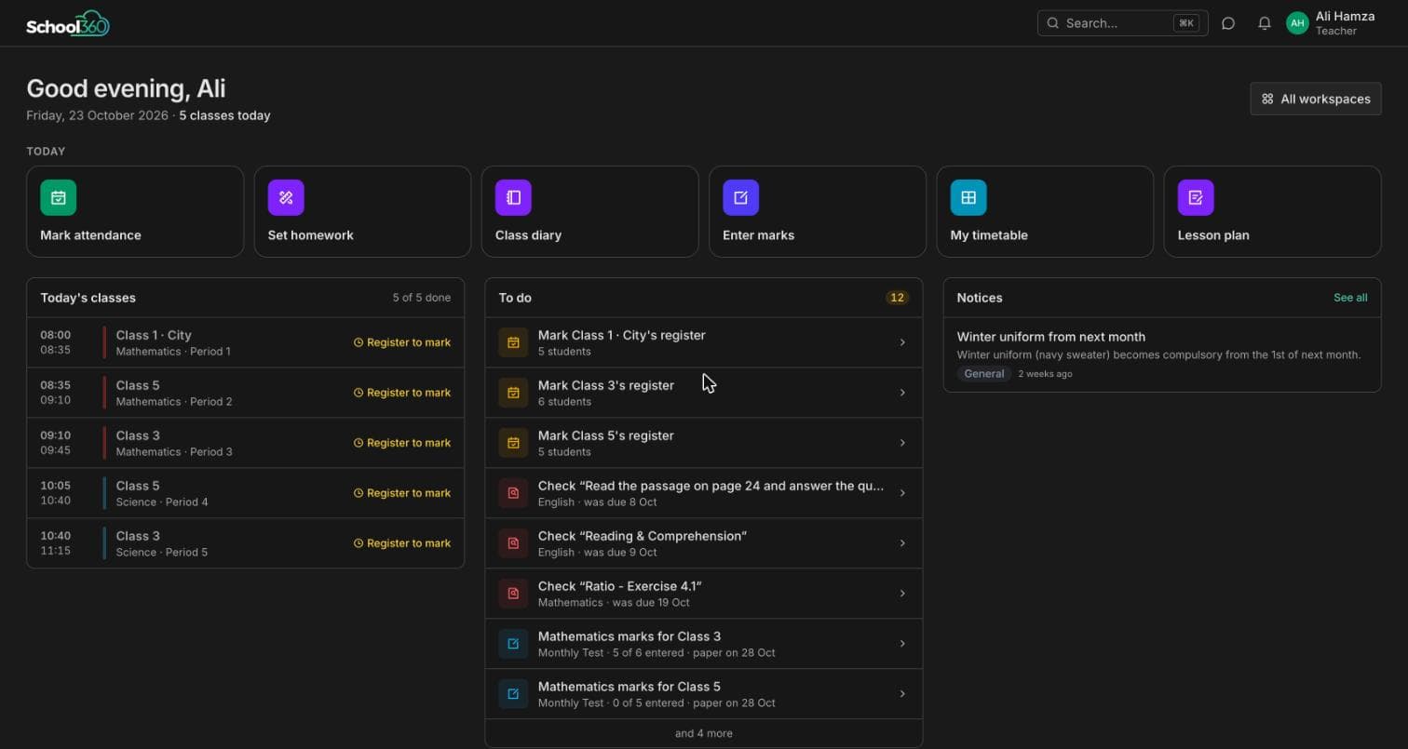Click the Lesson plan note icon
Screen dimensions: 1408x749
(x=1196, y=197)
